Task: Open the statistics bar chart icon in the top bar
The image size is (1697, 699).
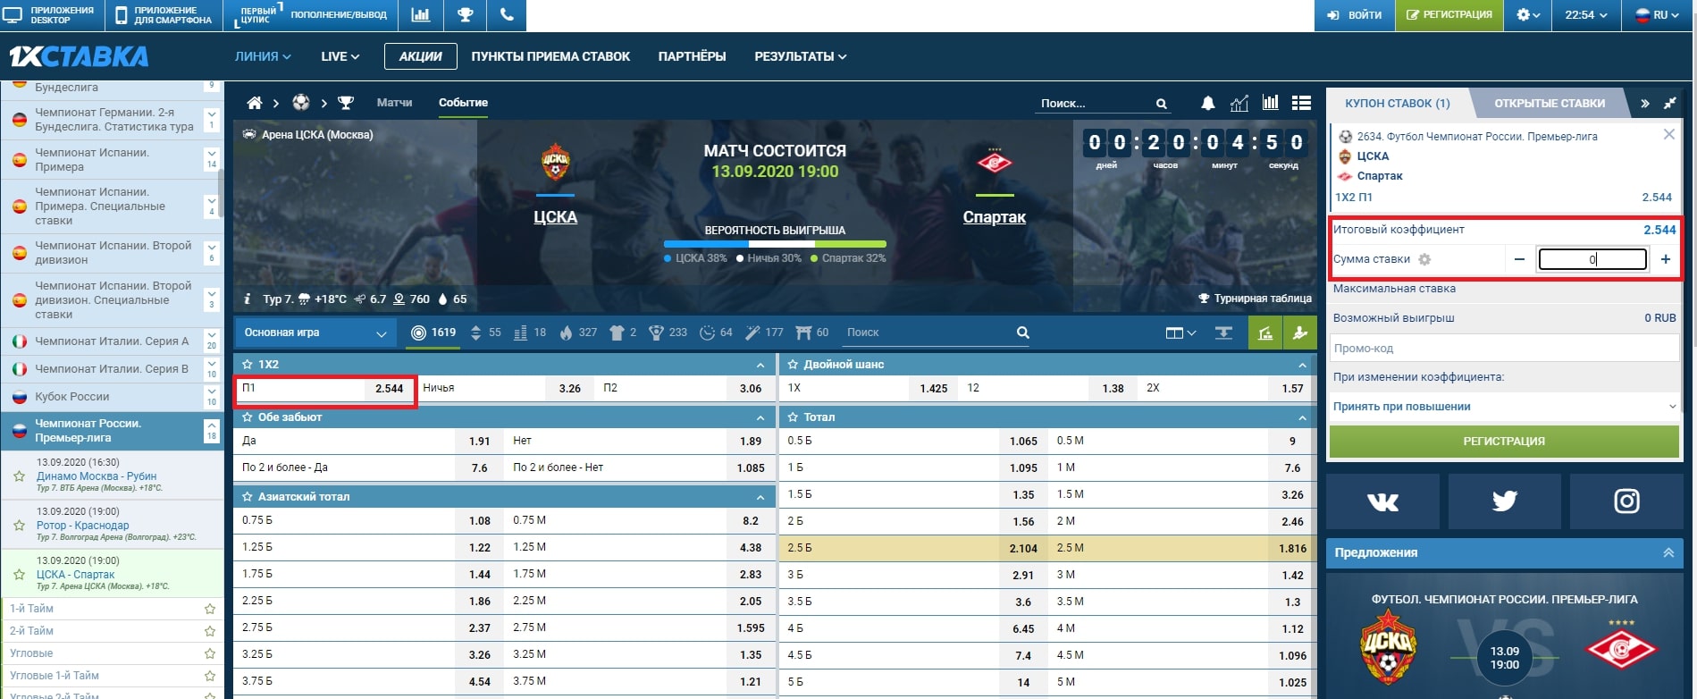Action: coord(420,15)
